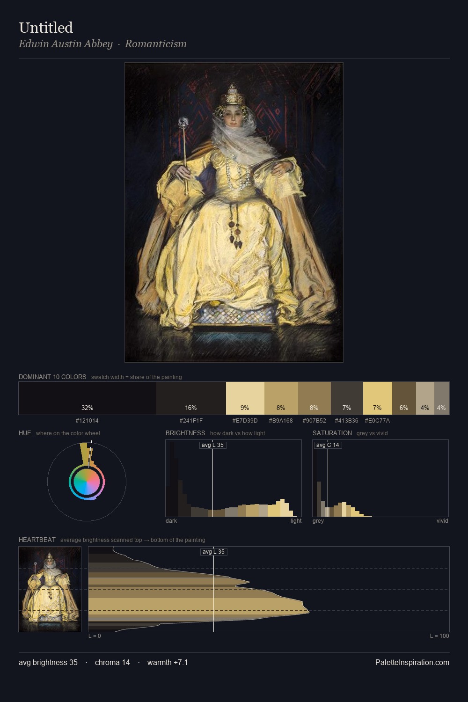Open the main painting image
This screenshot has width=468, height=702.
(x=234, y=212)
